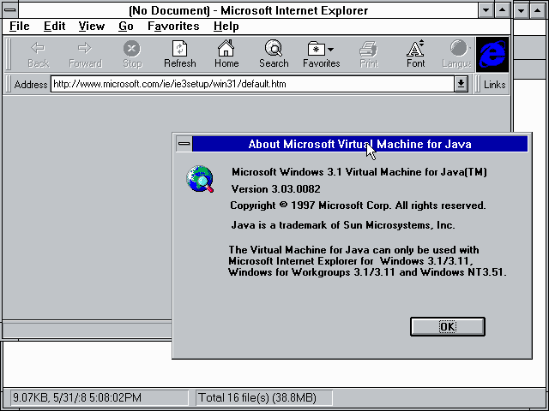Open the Favorites toolbar folder icon
Screen dimensions: 549x411
(x=317, y=49)
